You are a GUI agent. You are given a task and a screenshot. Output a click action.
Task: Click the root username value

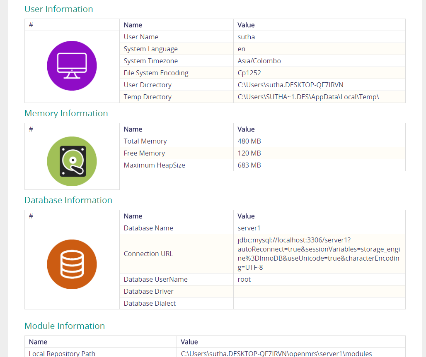244,279
